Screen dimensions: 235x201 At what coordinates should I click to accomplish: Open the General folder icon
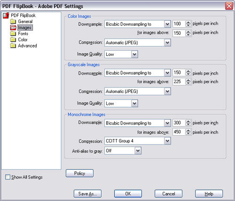tap(13, 22)
